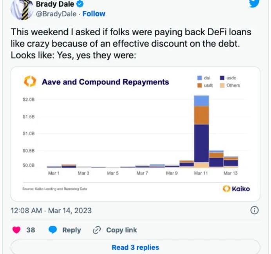Click the Copy link text
The width and height of the screenshot is (271, 254).
click(x=121, y=230)
